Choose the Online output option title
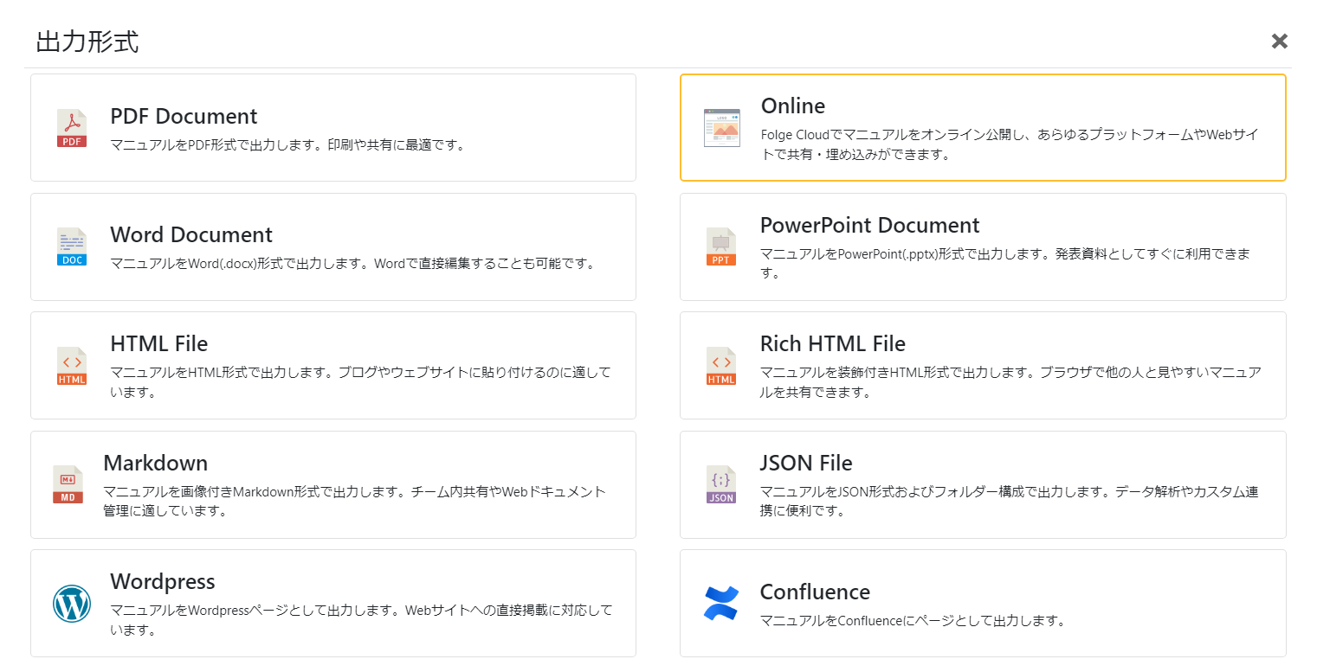This screenshot has height=672, width=1317. tap(792, 106)
